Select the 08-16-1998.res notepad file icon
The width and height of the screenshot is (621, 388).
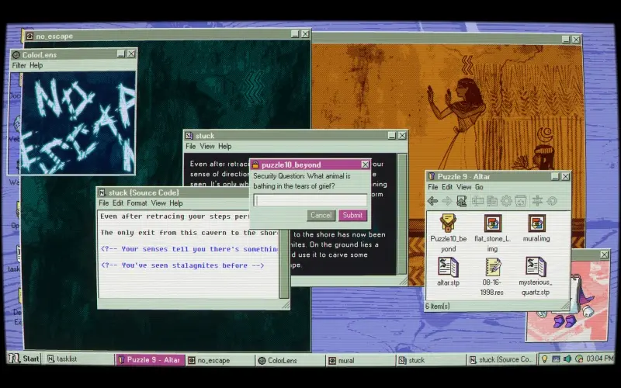493,267
